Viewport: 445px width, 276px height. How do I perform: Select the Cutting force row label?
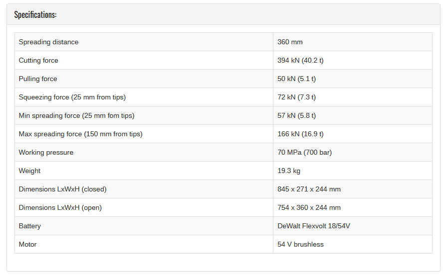click(38, 60)
